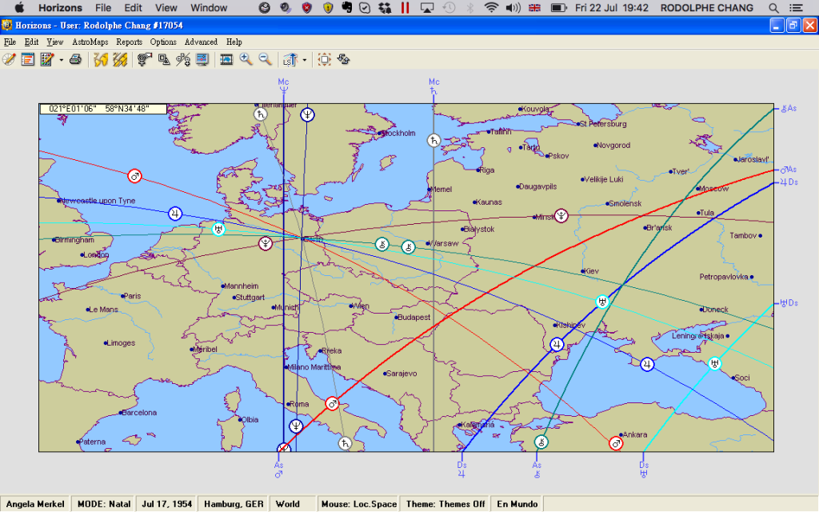Viewport: 819px width, 512px height.
Task: Open Spotlight search magnifier
Action: tap(773, 8)
